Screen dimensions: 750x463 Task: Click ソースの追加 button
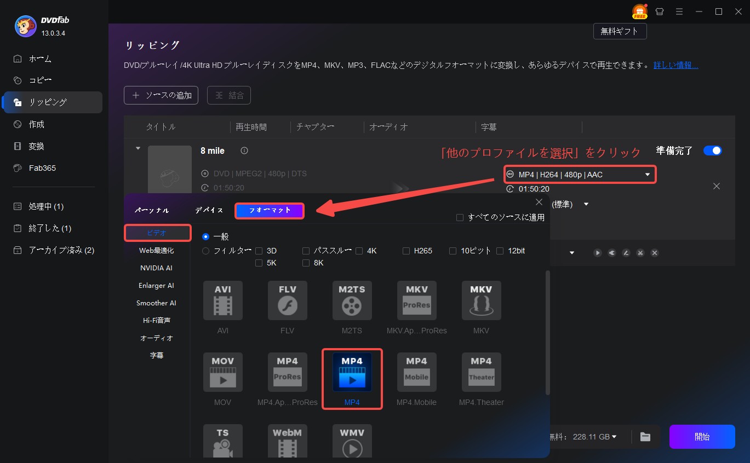click(x=161, y=95)
